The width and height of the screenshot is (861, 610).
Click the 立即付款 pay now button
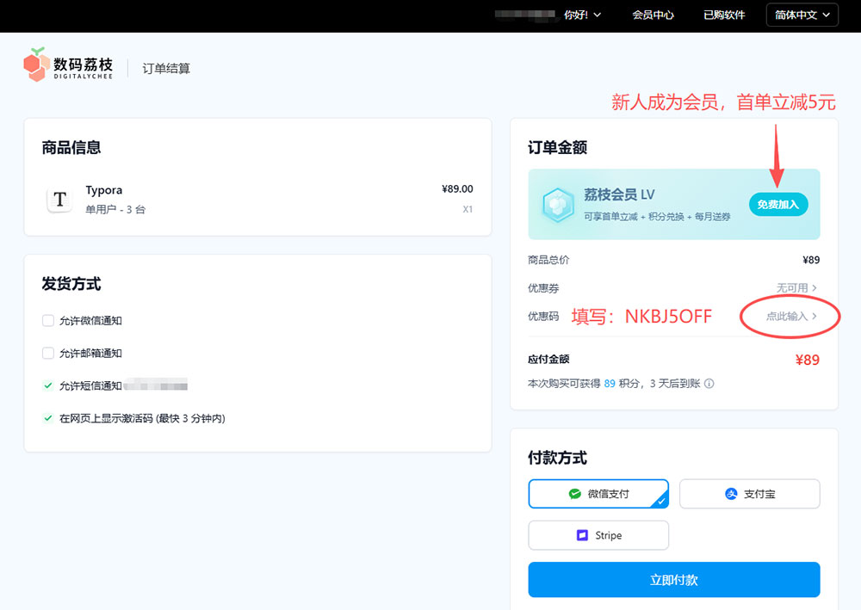674,580
